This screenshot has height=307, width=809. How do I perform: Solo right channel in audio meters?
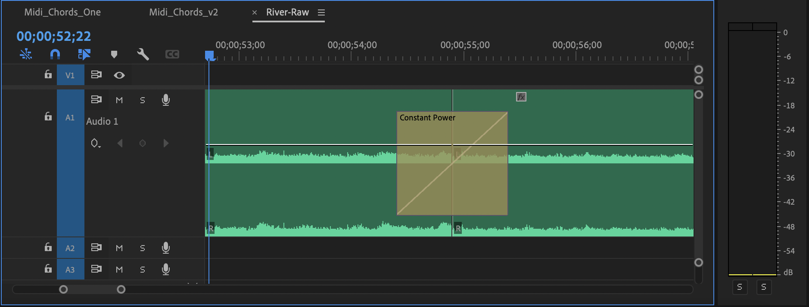pos(764,287)
